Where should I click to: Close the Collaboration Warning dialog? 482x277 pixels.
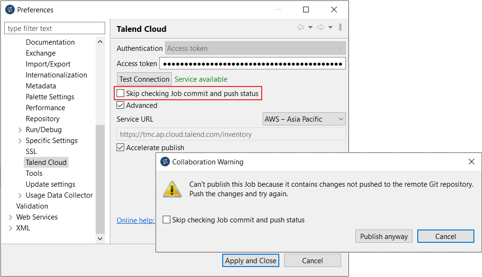click(x=471, y=162)
